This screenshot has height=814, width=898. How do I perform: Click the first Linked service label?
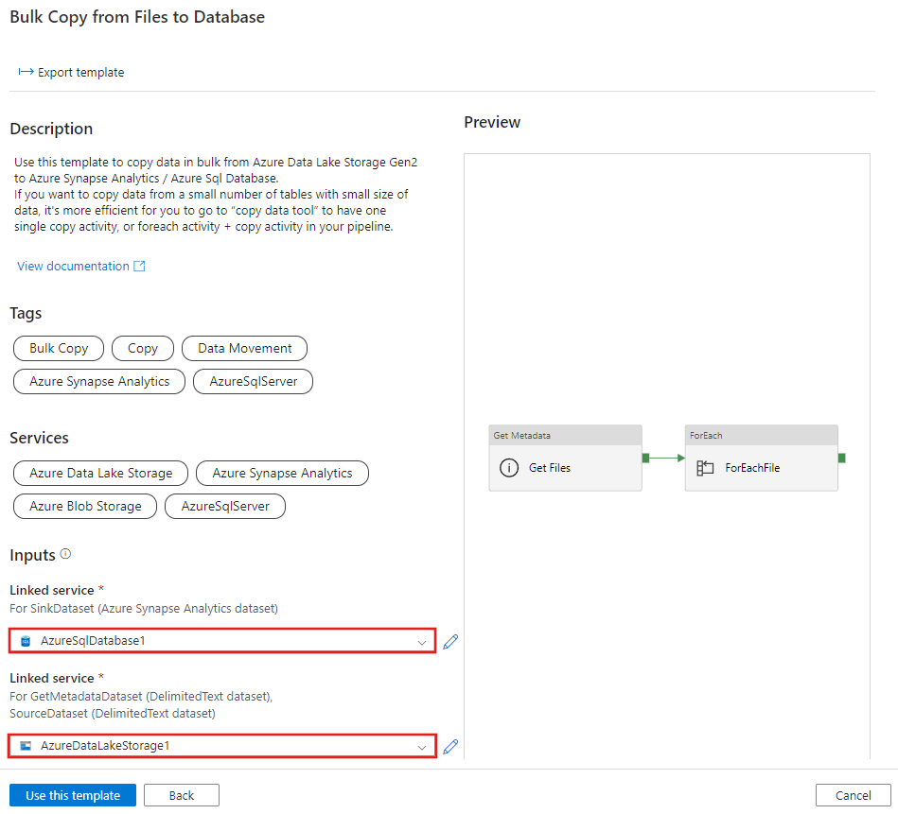pyautogui.click(x=51, y=590)
